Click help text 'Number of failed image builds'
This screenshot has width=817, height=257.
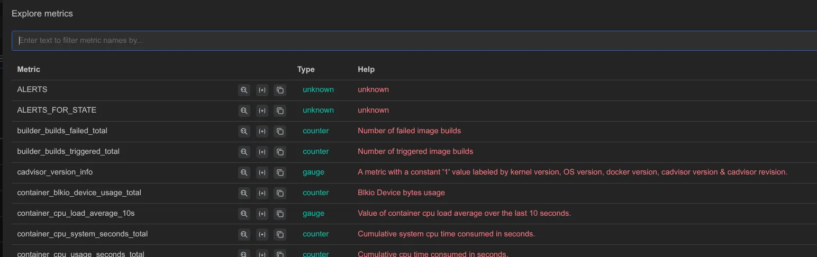coord(410,131)
